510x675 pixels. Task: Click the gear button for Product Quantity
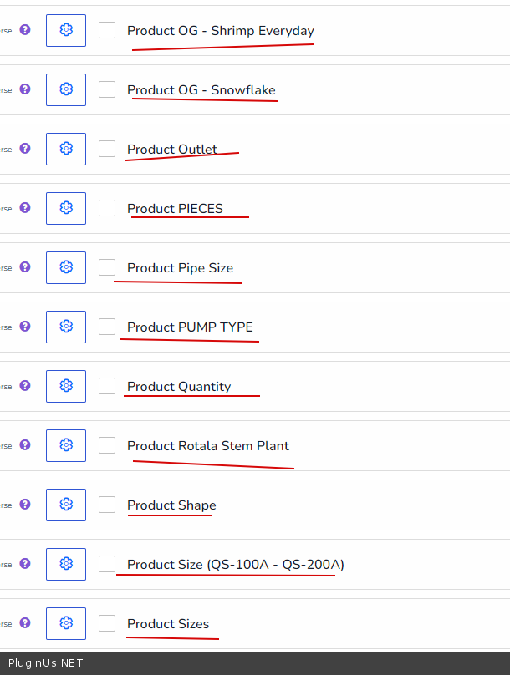[66, 386]
